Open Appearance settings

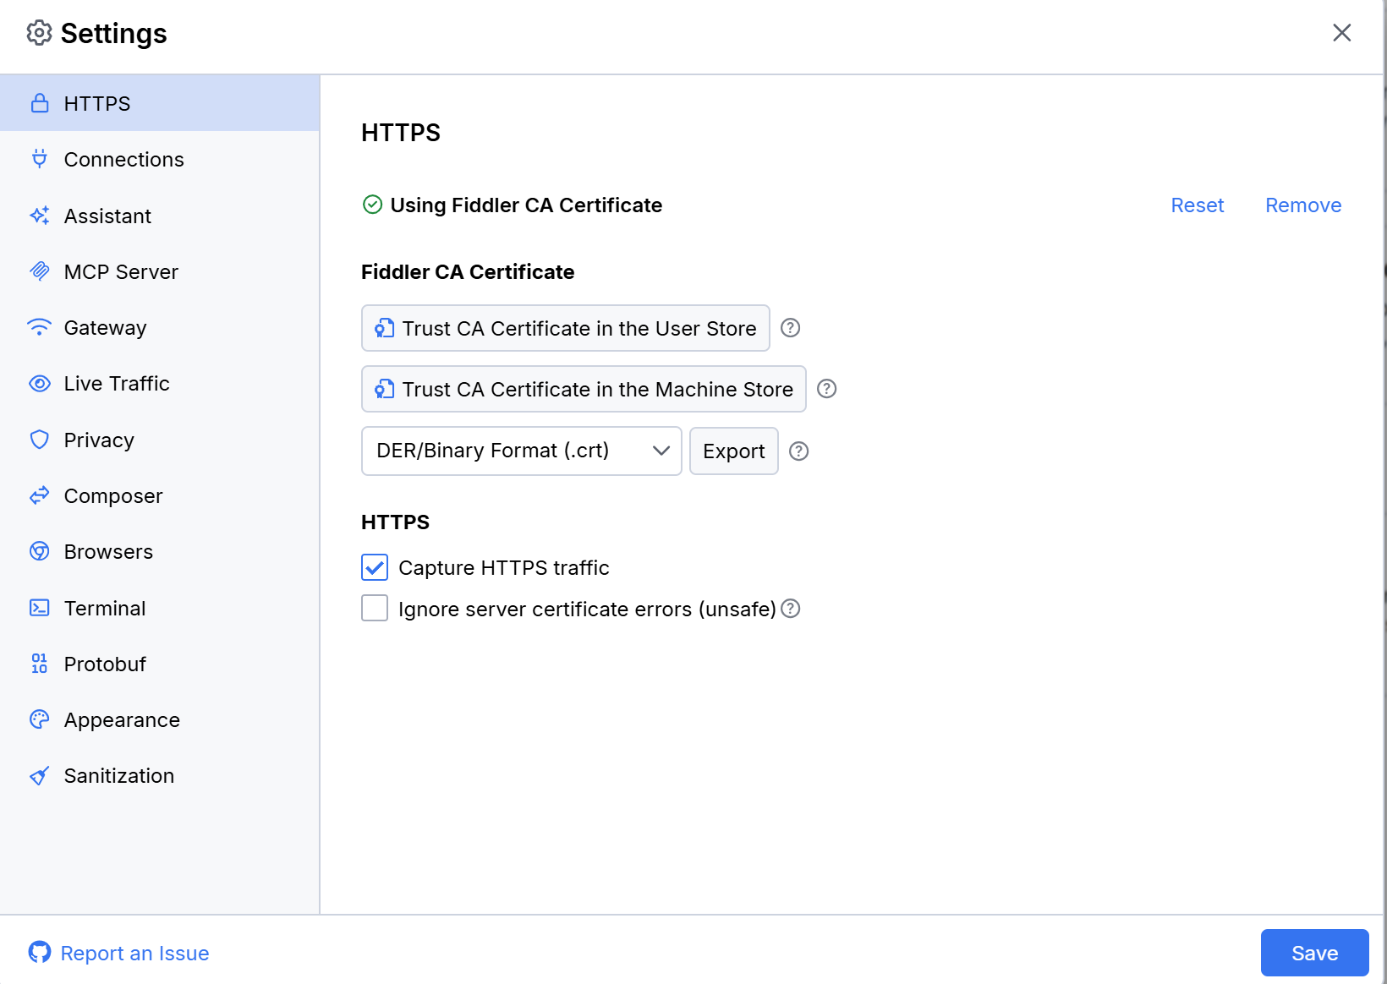pos(160,719)
